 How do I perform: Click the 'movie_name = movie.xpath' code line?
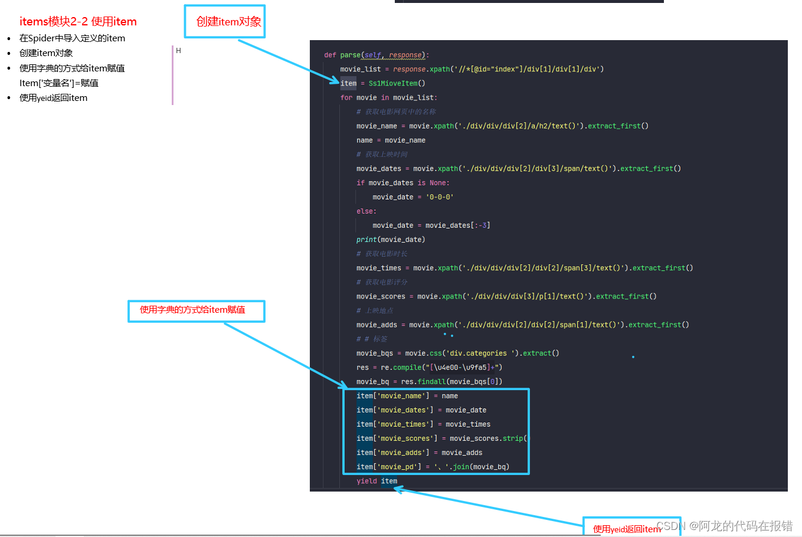coord(502,126)
